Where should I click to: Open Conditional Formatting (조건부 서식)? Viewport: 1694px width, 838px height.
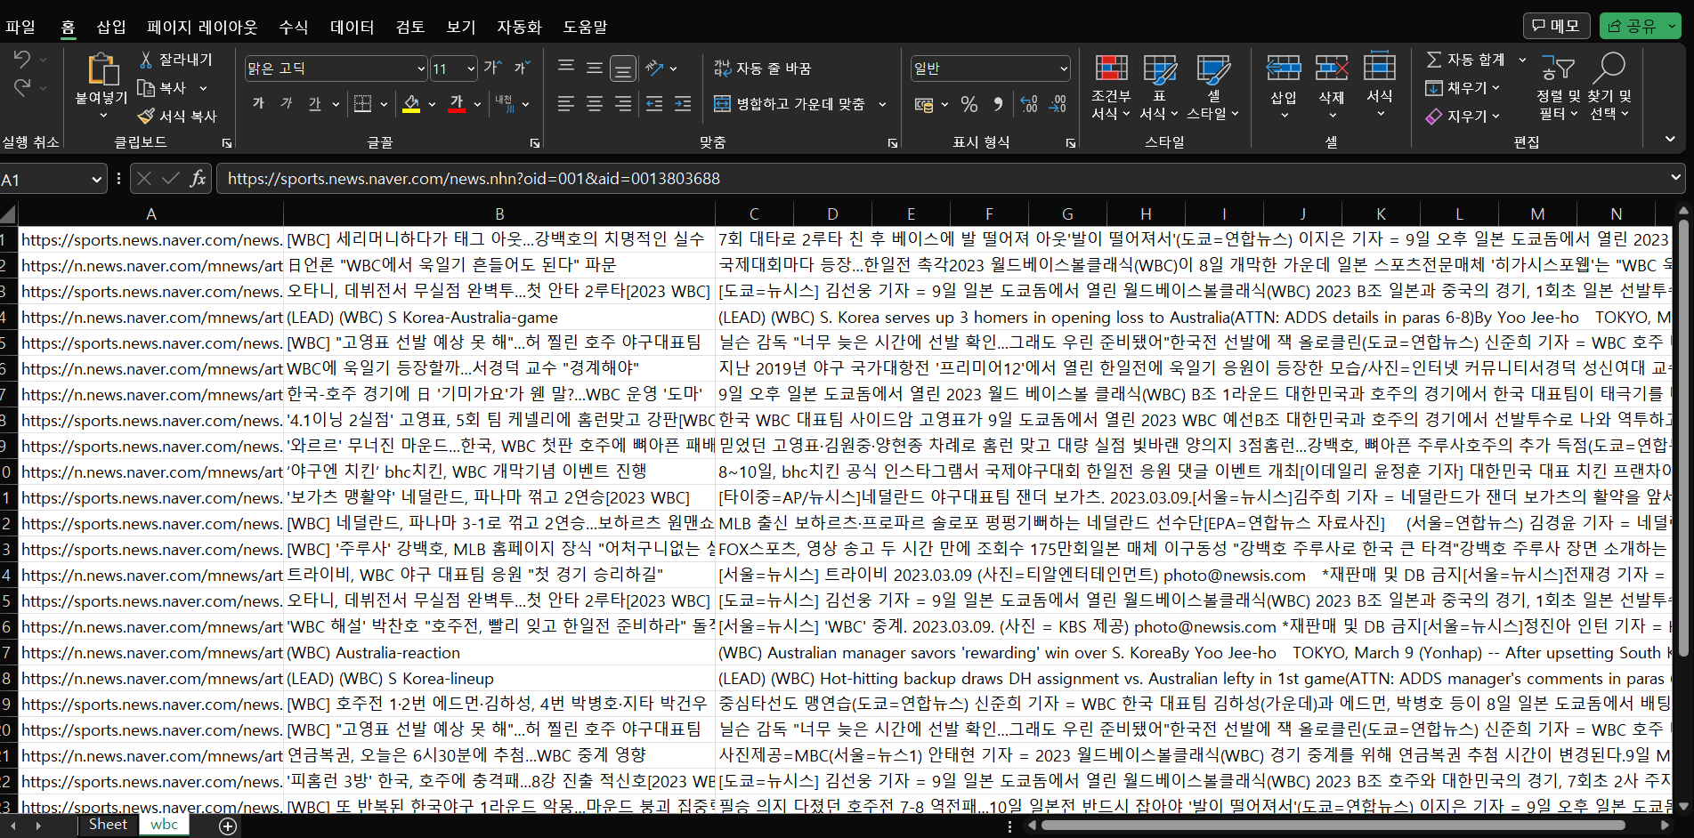click(1111, 87)
